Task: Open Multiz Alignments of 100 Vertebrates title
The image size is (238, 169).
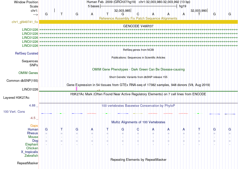Action: coord(138,122)
